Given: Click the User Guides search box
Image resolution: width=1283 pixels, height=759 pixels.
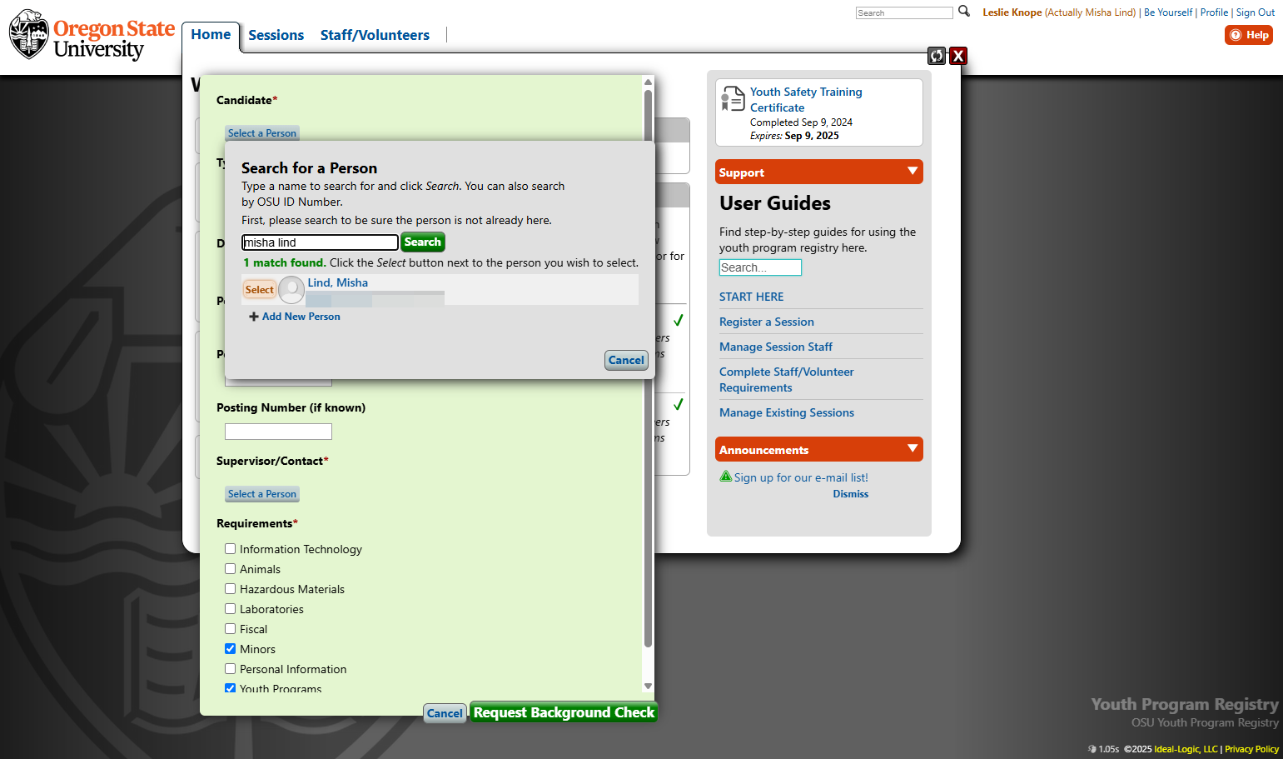Looking at the screenshot, I should click(760, 267).
